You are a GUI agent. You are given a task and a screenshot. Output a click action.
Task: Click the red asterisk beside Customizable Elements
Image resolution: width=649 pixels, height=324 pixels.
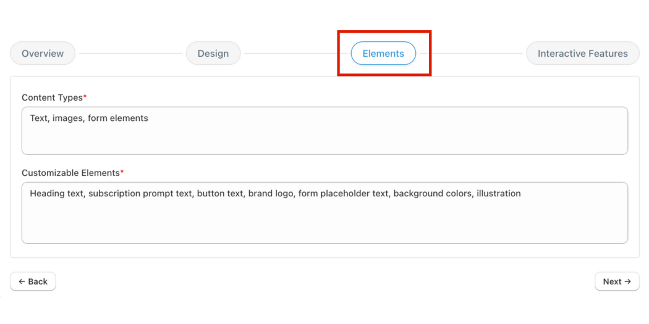point(122,172)
